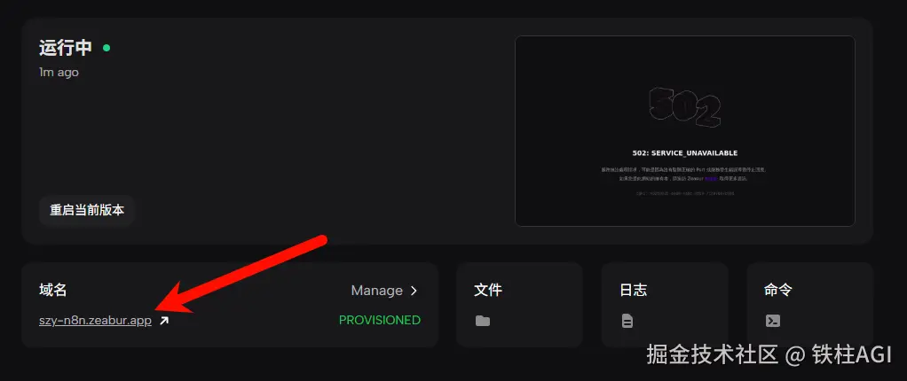Click the green running status dot
Viewport: 907px width, 381px height.
[106, 48]
